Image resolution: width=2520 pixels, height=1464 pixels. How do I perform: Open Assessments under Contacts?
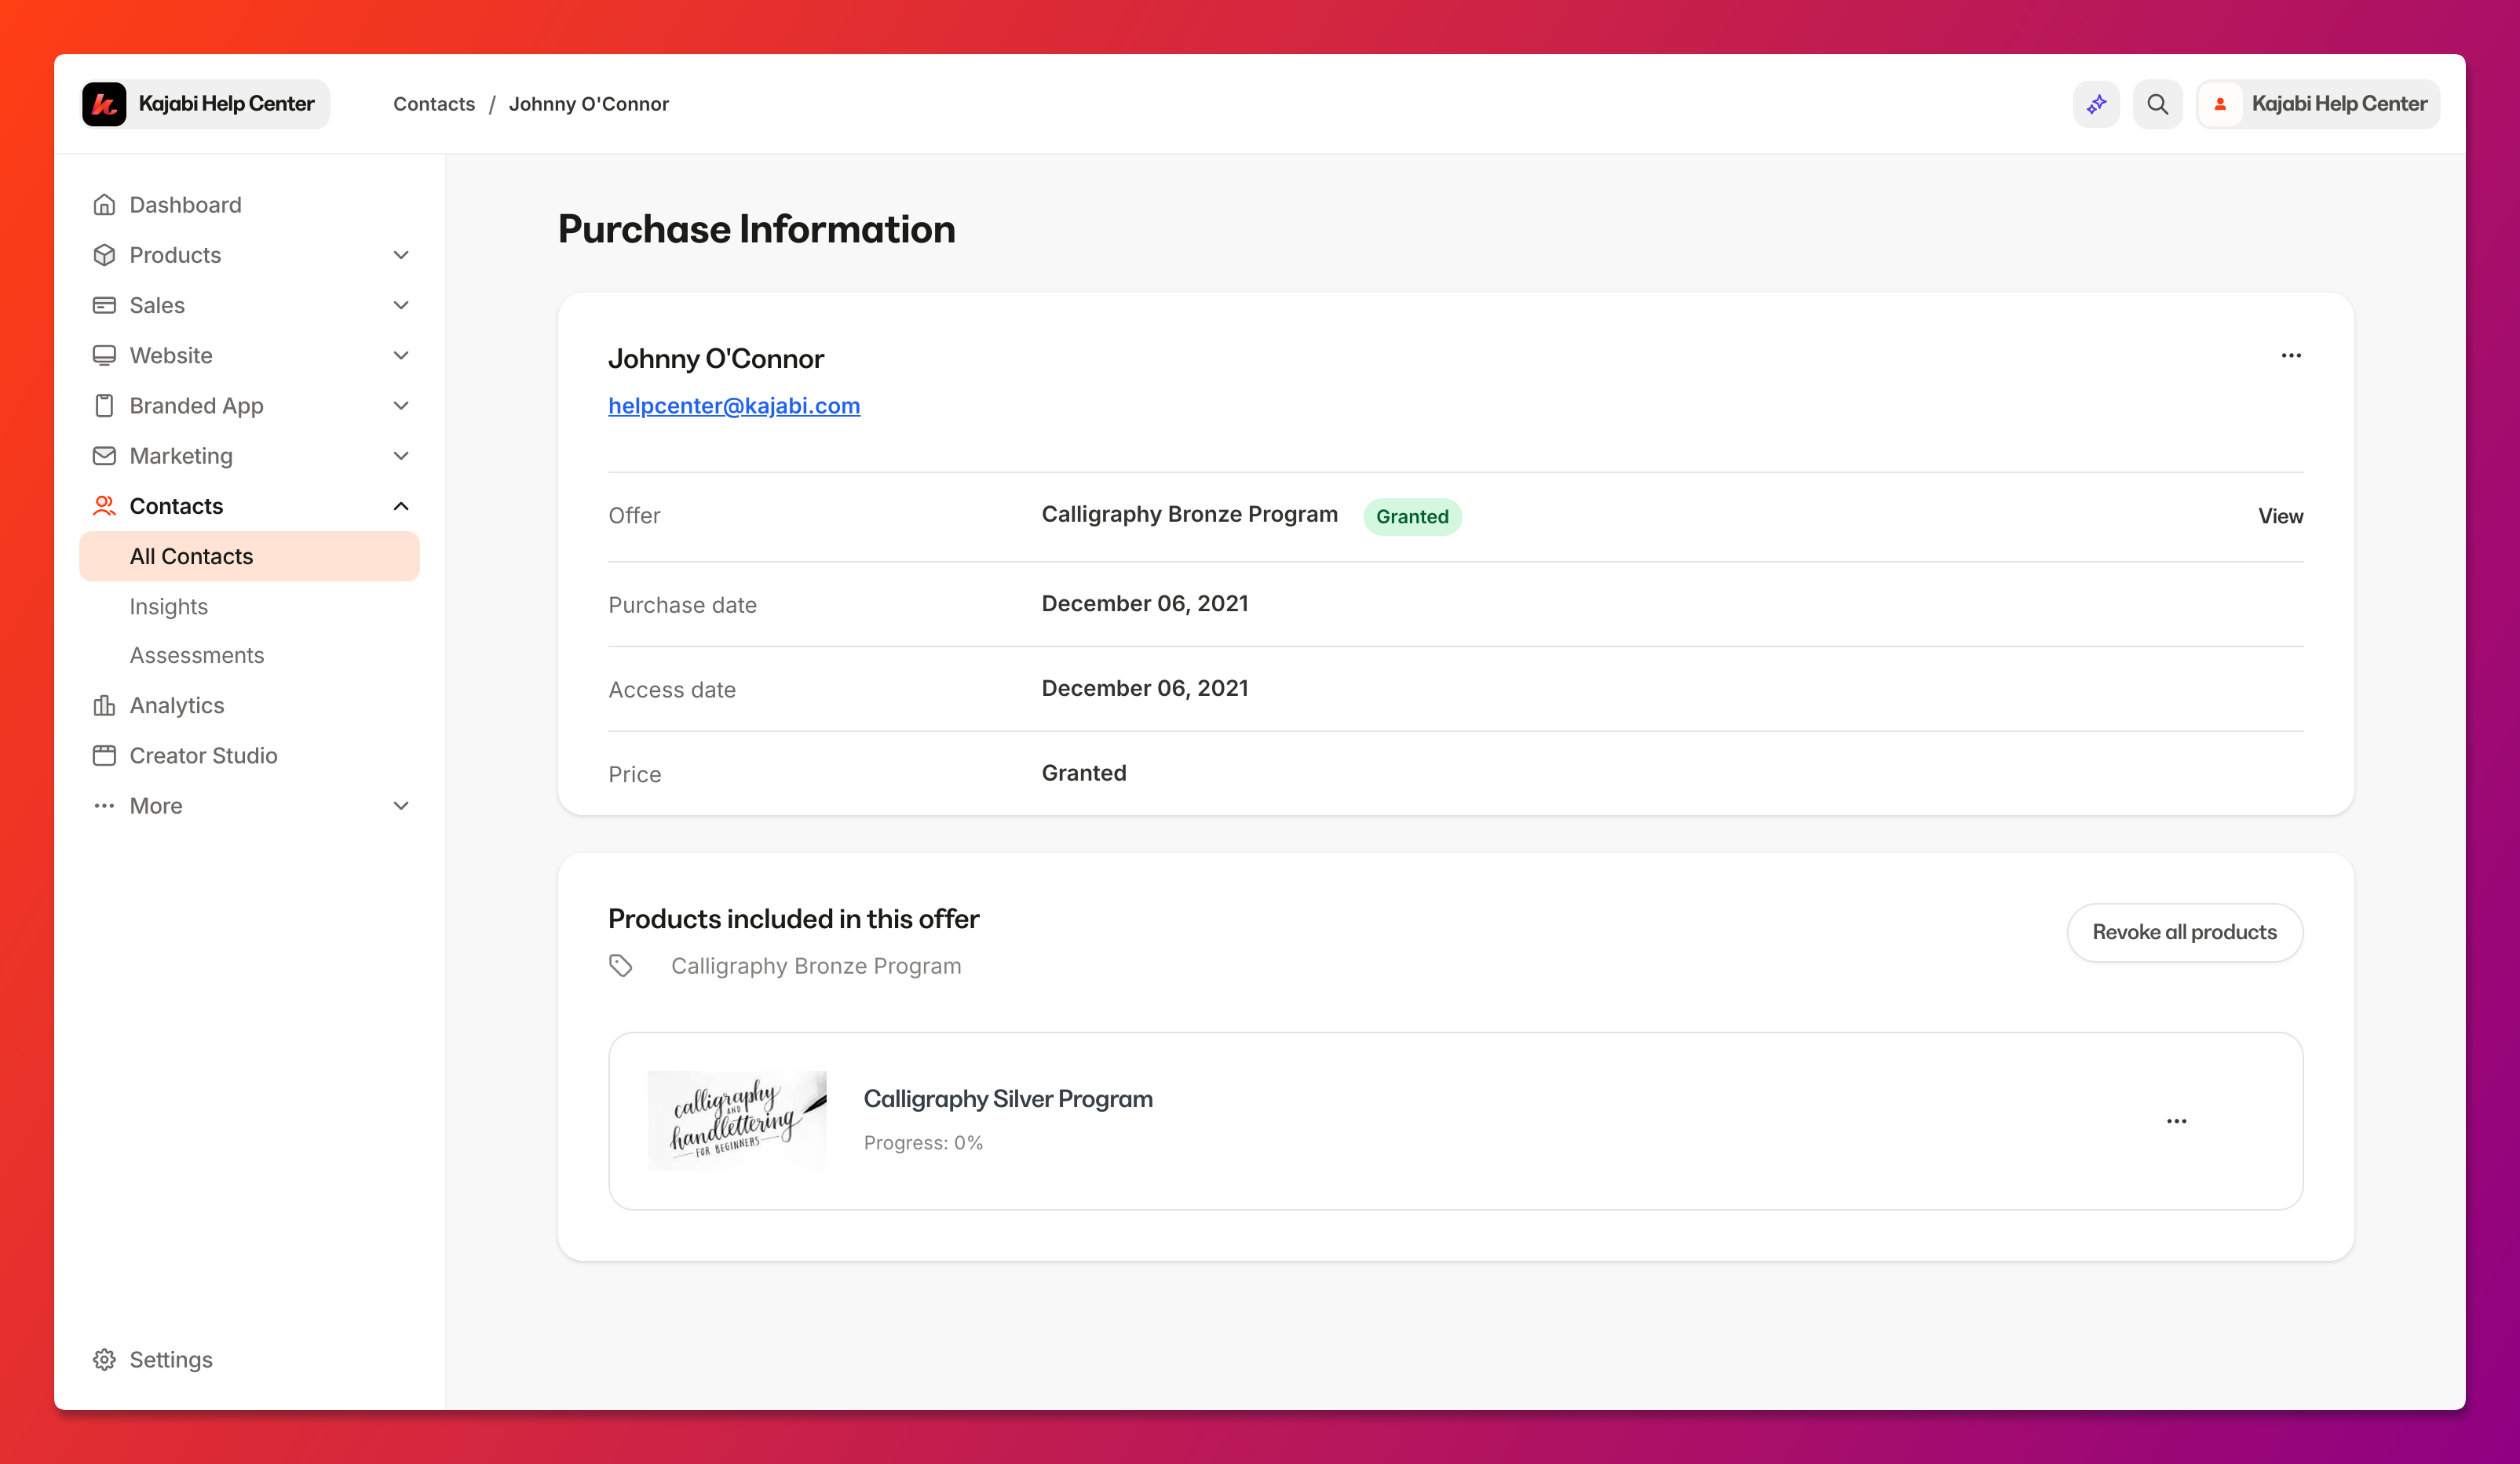197,656
